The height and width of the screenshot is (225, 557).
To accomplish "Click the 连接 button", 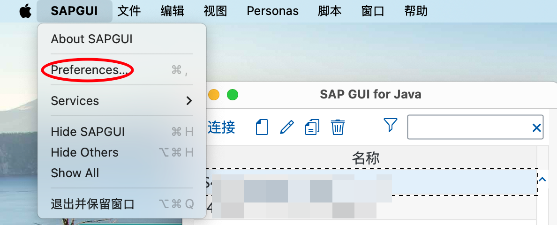I will point(221,127).
